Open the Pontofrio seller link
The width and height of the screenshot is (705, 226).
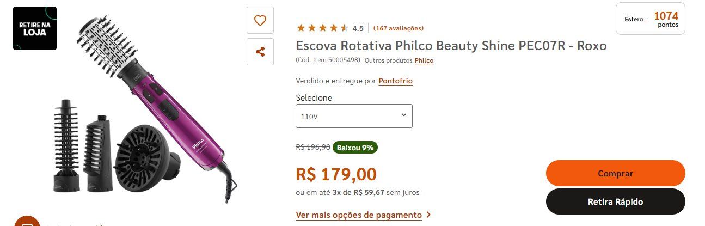pos(396,81)
